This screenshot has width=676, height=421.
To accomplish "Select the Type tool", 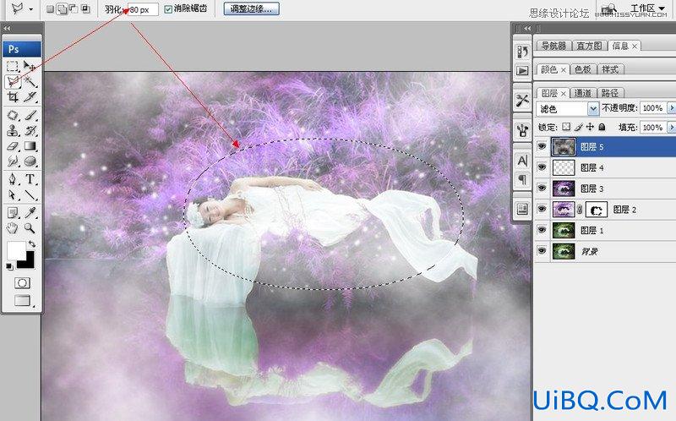I will coord(30,179).
